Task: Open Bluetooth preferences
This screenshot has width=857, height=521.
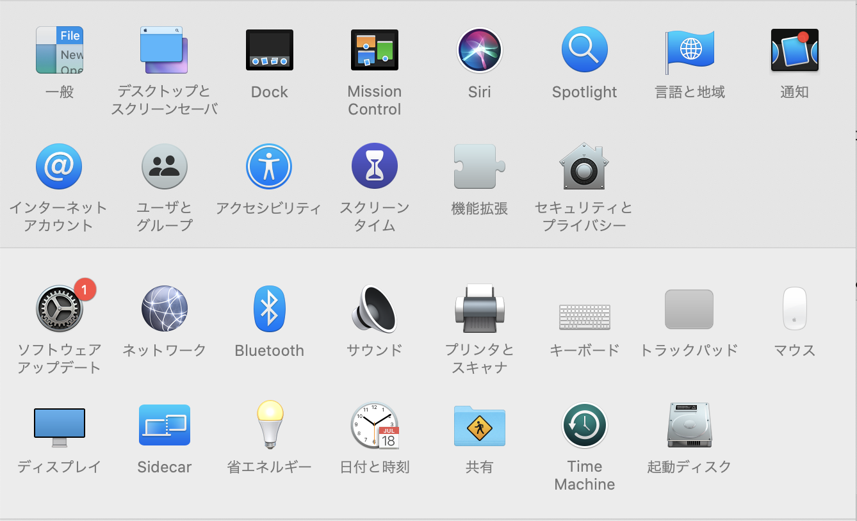Action: tap(270, 309)
